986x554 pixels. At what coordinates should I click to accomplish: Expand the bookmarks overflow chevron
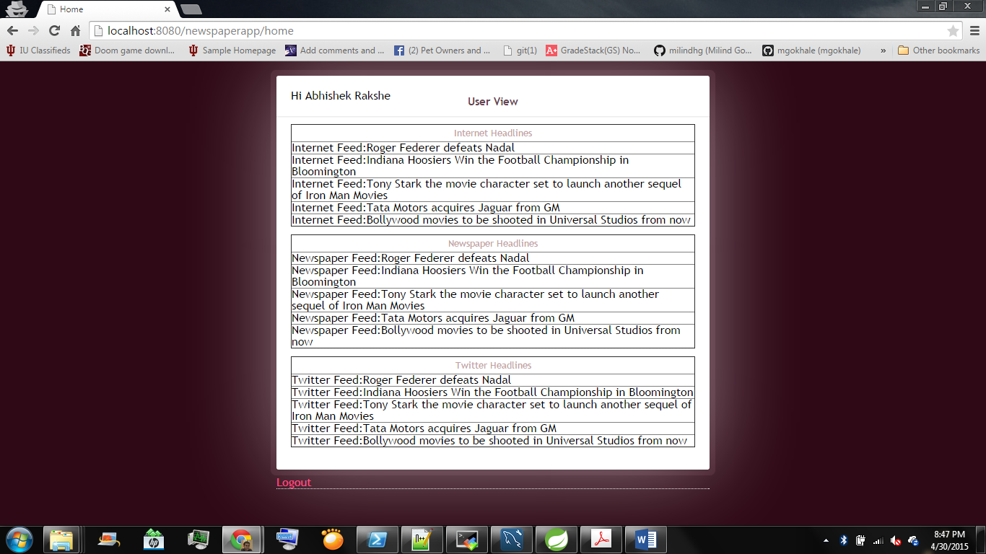click(883, 50)
